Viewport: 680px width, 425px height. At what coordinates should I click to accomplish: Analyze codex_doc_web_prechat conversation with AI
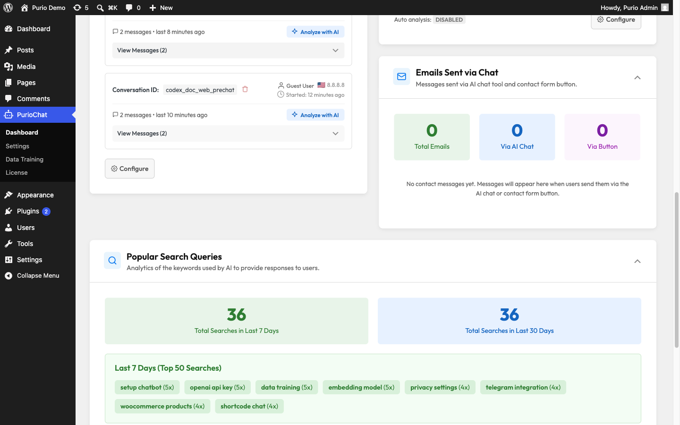click(315, 115)
